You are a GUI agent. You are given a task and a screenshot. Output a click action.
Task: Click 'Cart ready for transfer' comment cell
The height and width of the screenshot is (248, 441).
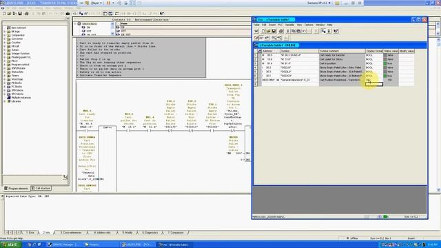click(x=342, y=55)
